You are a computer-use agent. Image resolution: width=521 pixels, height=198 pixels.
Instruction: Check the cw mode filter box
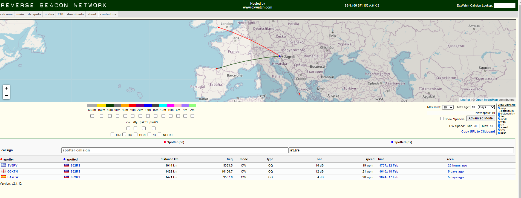click(x=128, y=128)
